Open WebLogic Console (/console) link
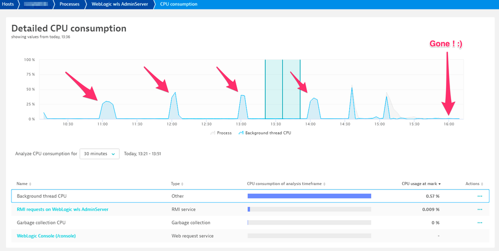The image size is (499, 251). (x=46, y=236)
